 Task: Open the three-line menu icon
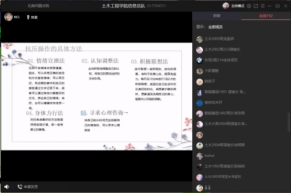[263, 6]
